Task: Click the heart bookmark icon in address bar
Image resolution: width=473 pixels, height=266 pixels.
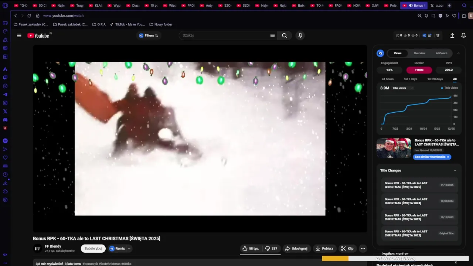Action: [454, 16]
